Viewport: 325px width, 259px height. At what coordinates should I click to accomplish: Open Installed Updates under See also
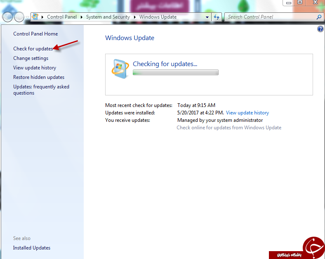(x=32, y=248)
